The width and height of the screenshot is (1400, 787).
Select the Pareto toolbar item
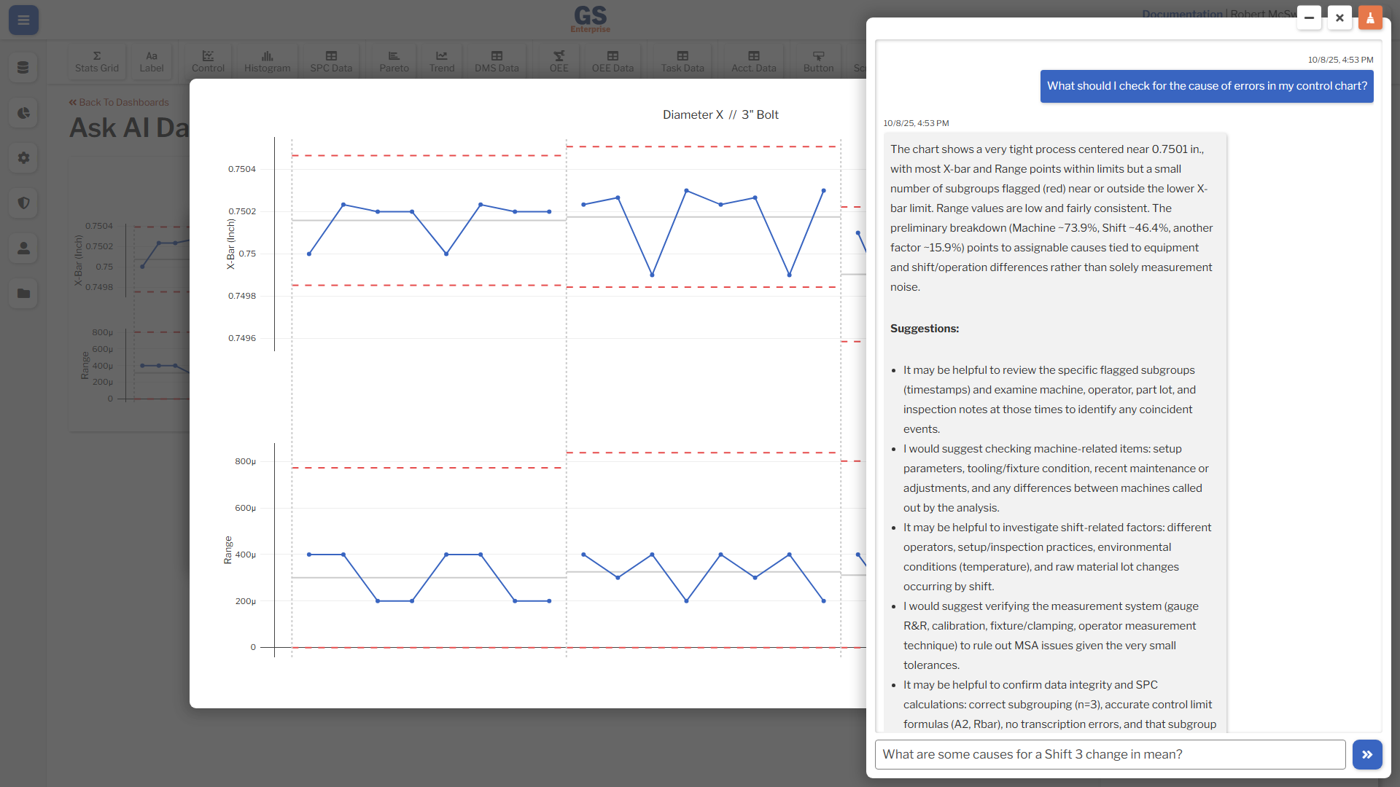pos(394,61)
